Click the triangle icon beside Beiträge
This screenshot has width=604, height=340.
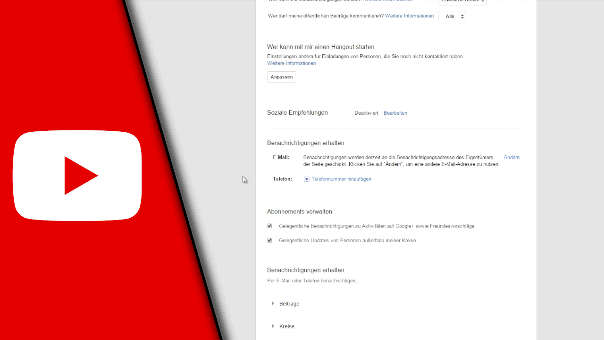273,303
